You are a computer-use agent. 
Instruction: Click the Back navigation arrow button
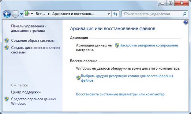(7, 14)
